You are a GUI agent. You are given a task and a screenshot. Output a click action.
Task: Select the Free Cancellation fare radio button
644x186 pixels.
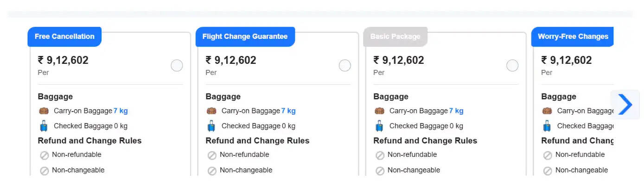point(177,66)
